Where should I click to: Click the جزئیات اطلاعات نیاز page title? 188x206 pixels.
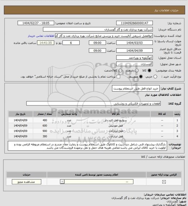coord(166,10)
